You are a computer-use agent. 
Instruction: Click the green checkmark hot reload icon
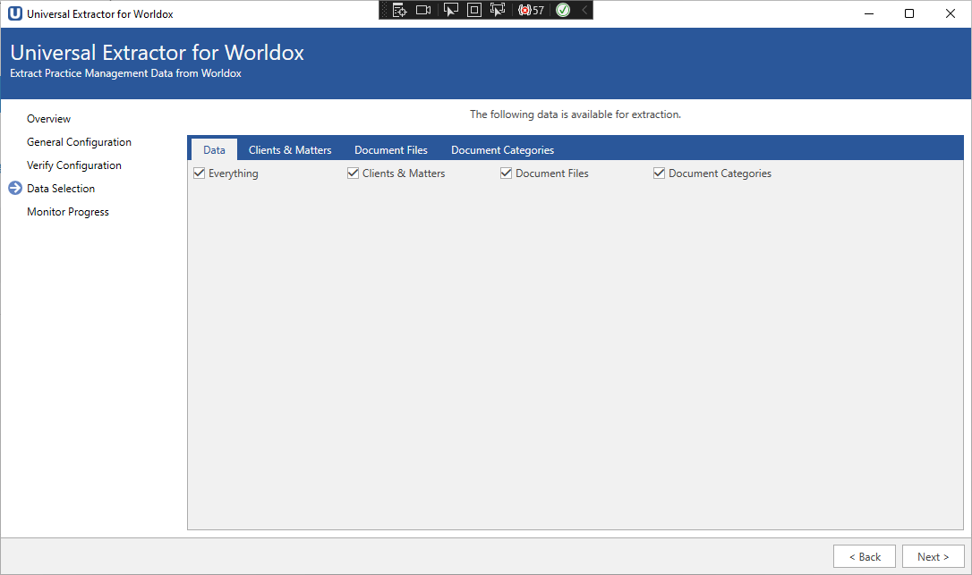point(563,10)
